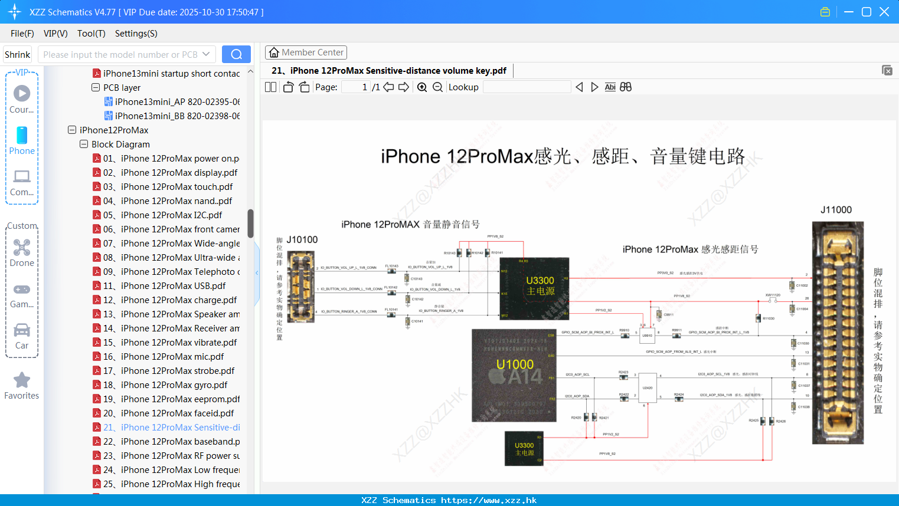Open 15 iPhone 12ProMax vibrate.pdf

[x=165, y=342]
